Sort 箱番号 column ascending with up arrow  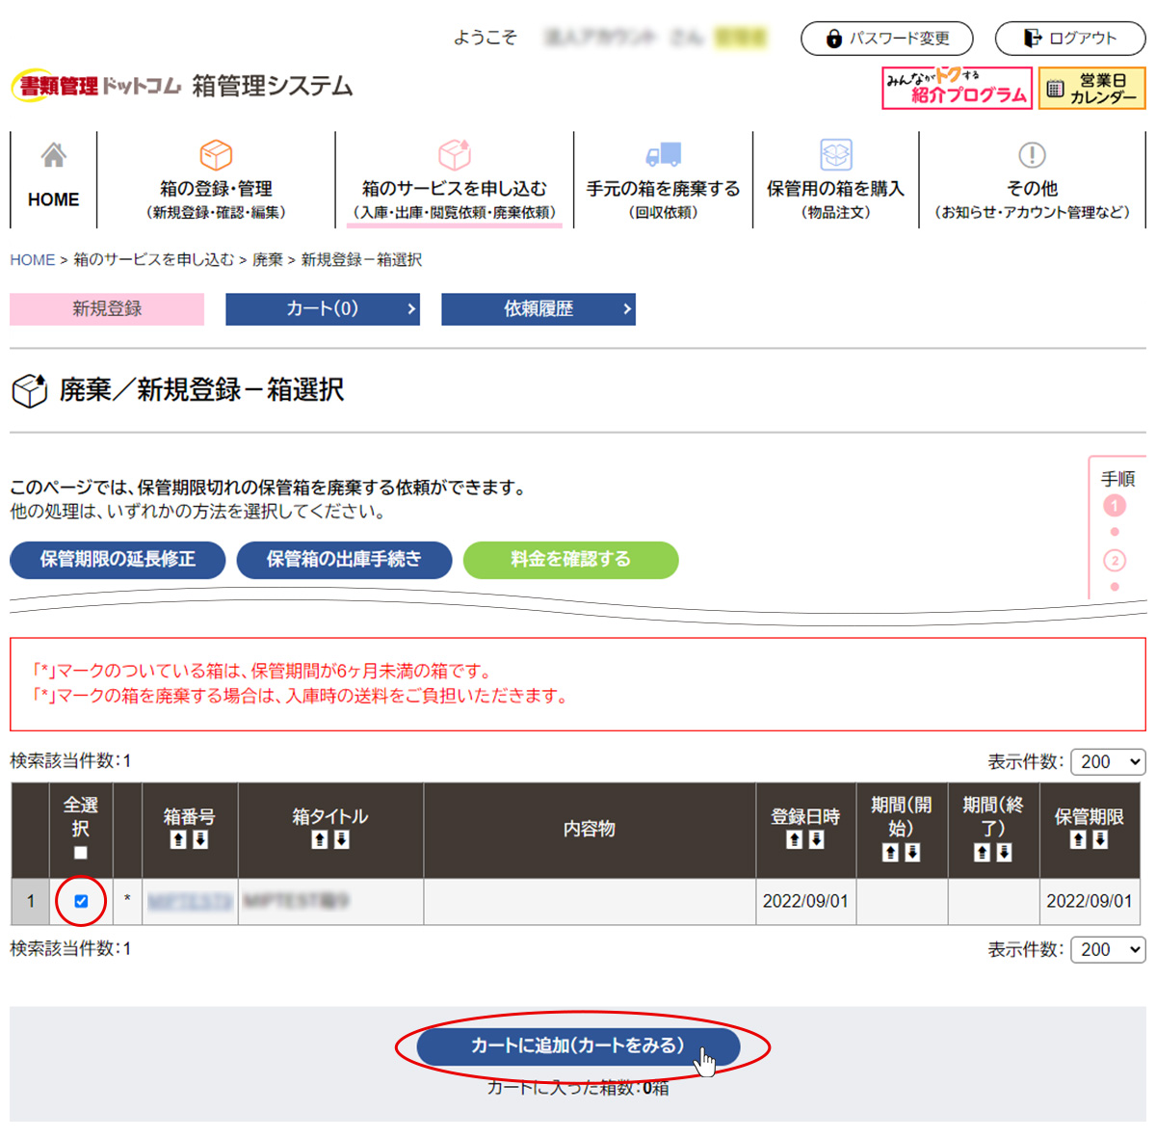(178, 840)
